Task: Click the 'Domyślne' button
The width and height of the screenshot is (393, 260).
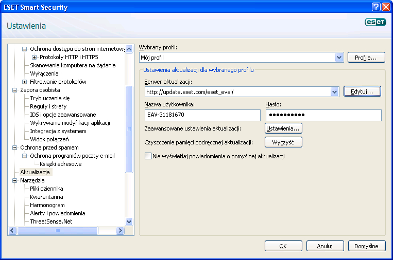Action: click(x=366, y=246)
